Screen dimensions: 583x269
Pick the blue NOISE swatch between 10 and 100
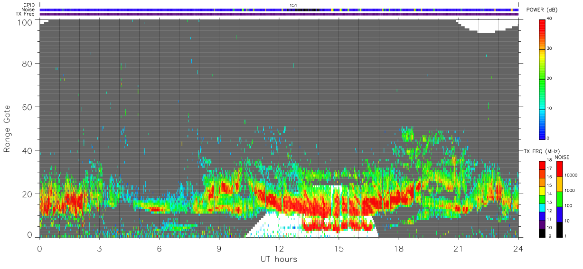(560, 214)
